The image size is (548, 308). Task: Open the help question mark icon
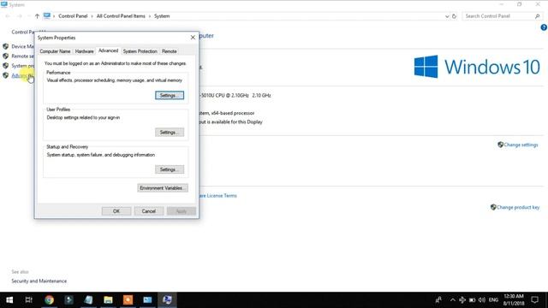(x=544, y=27)
